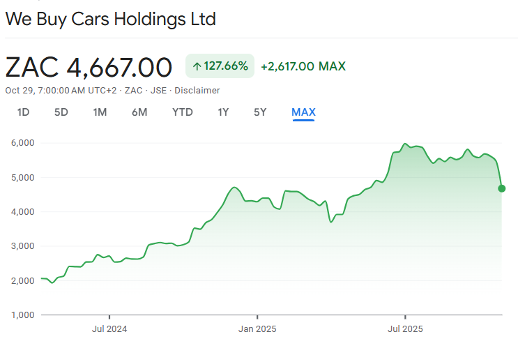
Task: Click the +2,617.00 MAX change text
Action: (303, 66)
